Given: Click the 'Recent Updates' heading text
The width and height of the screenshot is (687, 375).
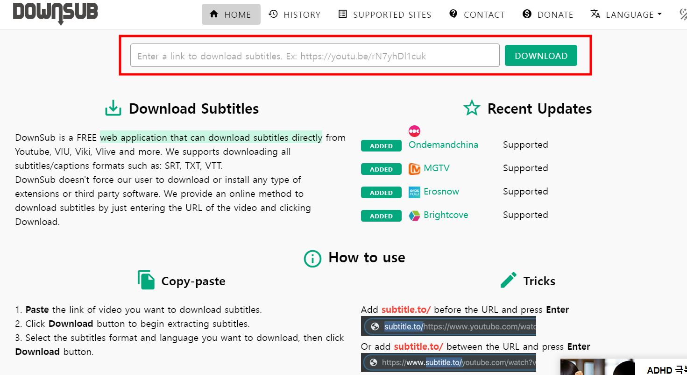Looking at the screenshot, I should [539, 108].
